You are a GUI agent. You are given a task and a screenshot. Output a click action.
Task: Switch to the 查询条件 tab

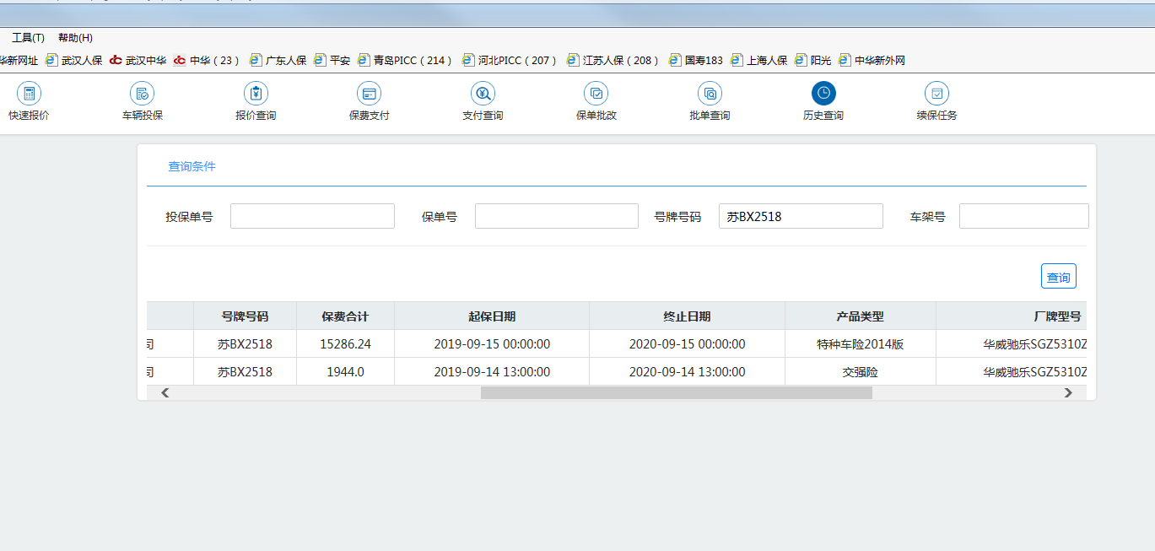192,166
